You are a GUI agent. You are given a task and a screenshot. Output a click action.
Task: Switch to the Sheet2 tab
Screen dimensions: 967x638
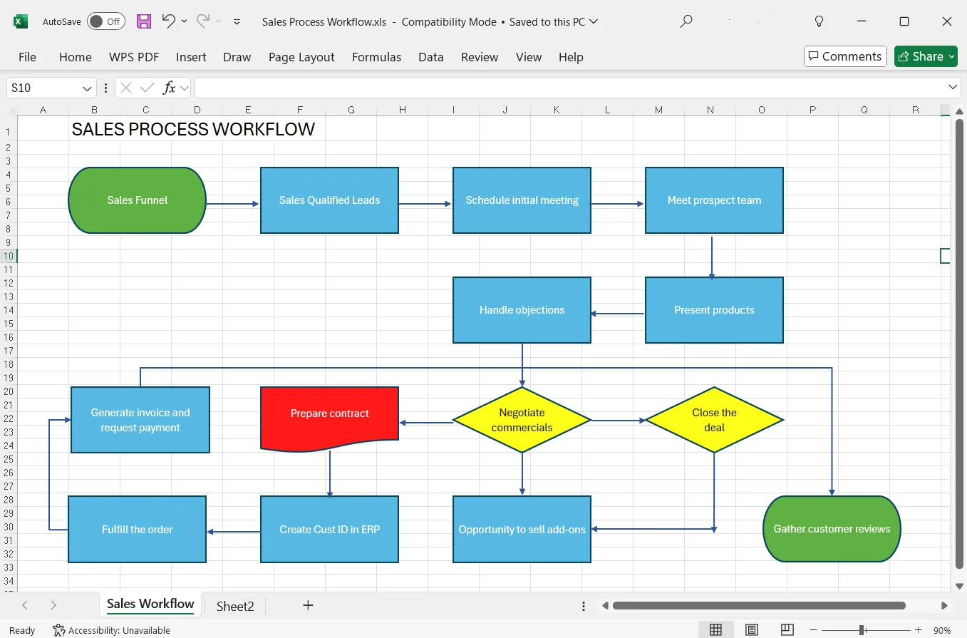click(235, 606)
